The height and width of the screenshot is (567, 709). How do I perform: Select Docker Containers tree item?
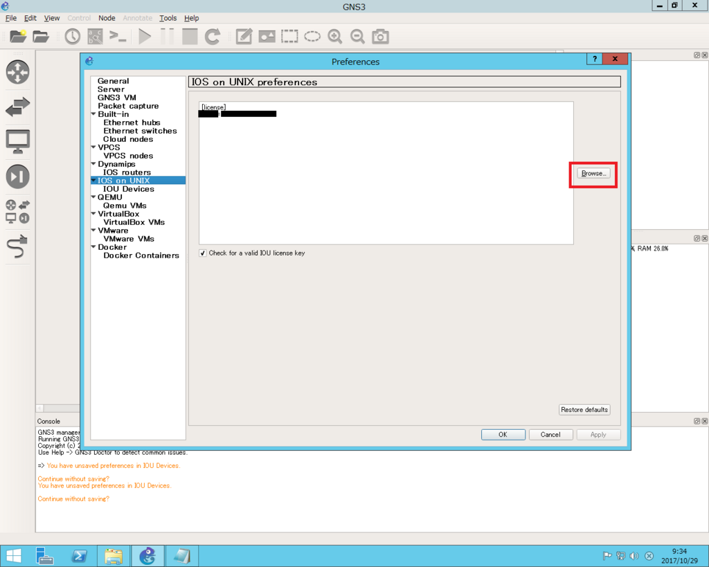(141, 255)
